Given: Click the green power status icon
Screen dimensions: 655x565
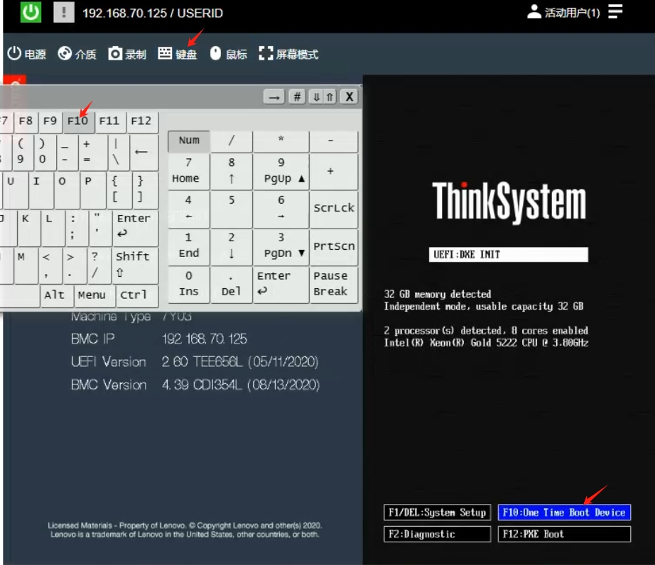Looking at the screenshot, I should coord(31,12).
